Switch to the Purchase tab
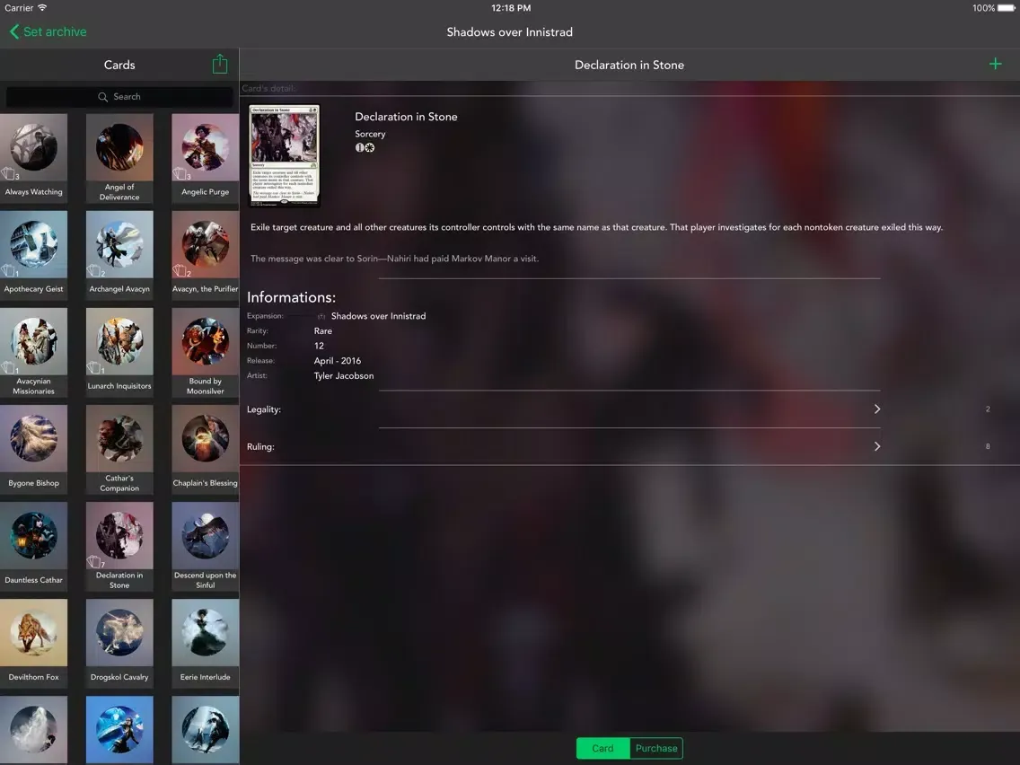1020x765 pixels. (656, 748)
